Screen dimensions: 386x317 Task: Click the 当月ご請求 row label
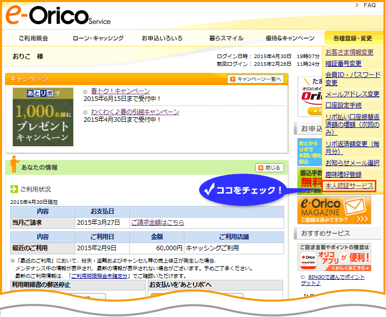27,223
